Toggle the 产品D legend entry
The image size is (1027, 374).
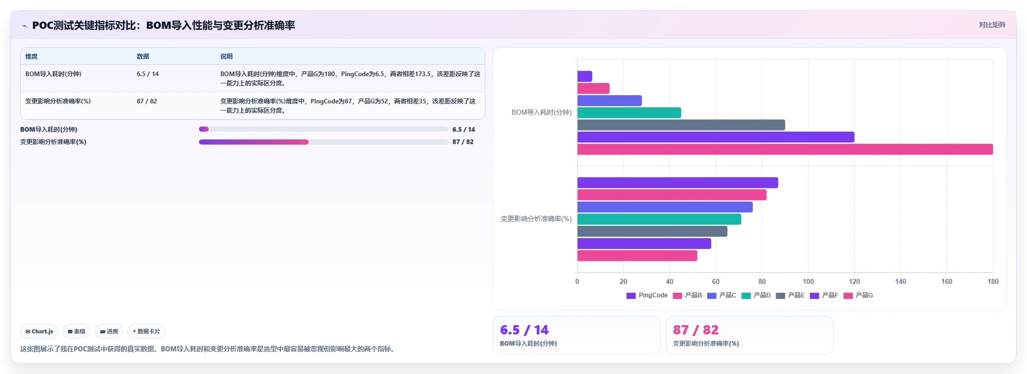(x=756, y=295)
